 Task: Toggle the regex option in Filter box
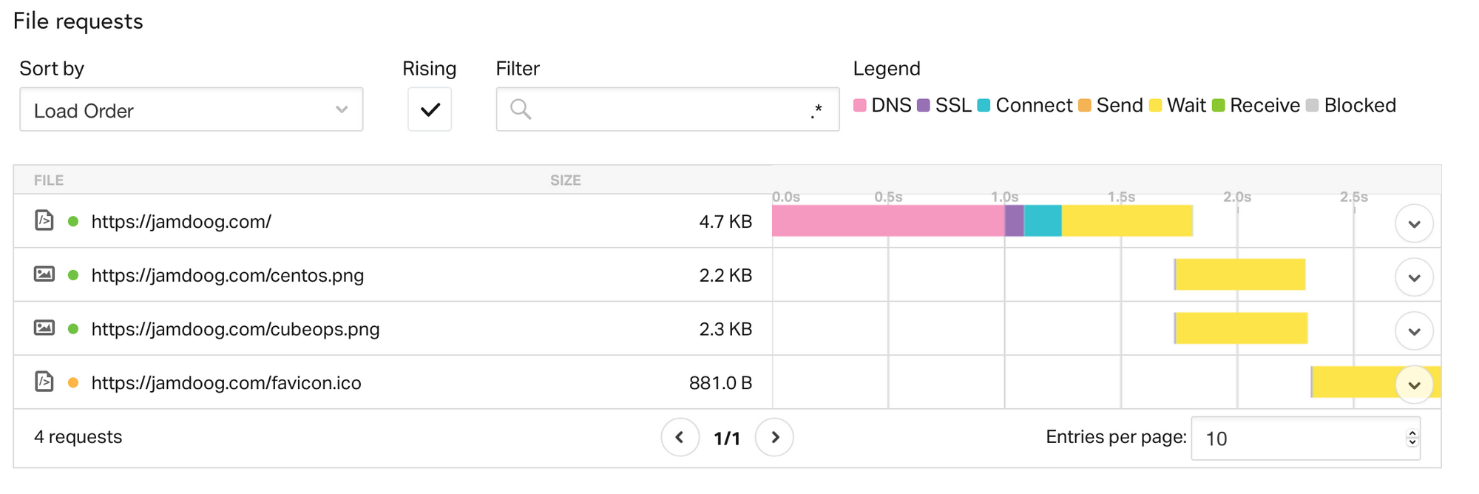[x=816, y=111]
